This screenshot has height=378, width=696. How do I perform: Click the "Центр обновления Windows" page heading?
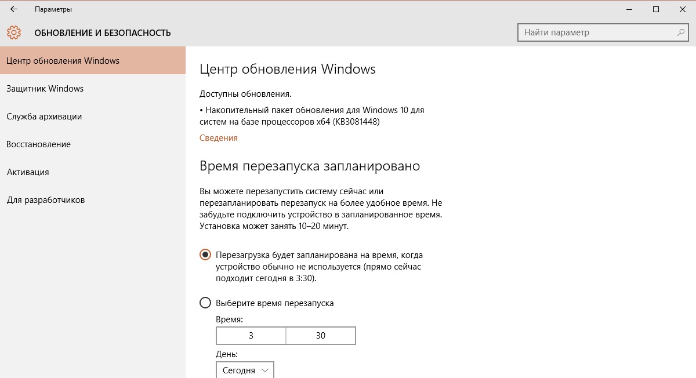pyautogui.click(x=288, y=69)
